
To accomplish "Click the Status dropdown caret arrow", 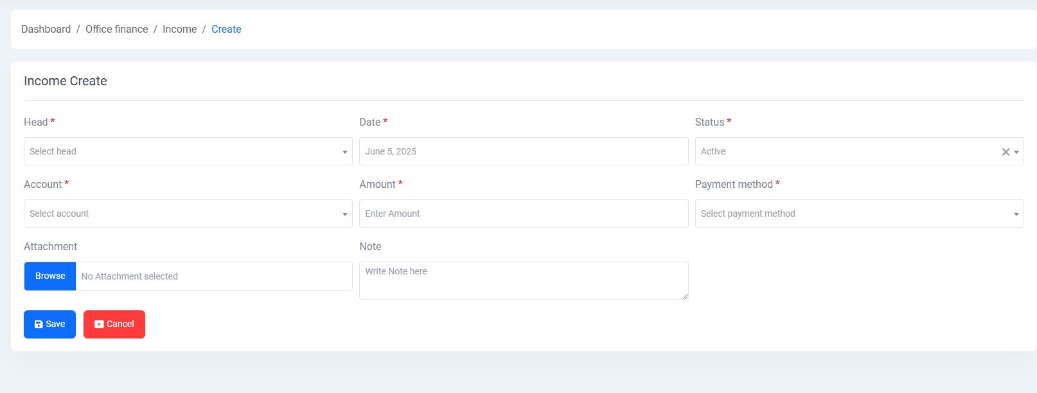I will click(x=1016, y=152).
